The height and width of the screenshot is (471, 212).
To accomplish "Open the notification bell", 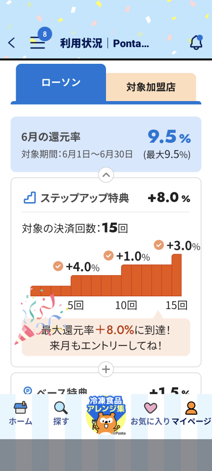I will 196,42.
